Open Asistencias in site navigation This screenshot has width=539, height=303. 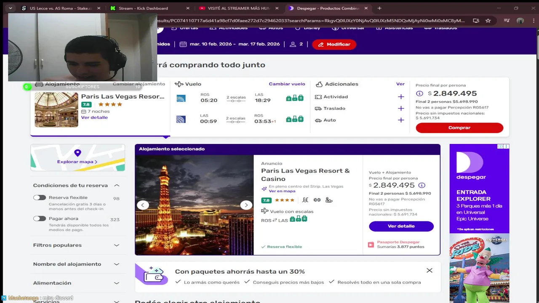pos(394,28)
